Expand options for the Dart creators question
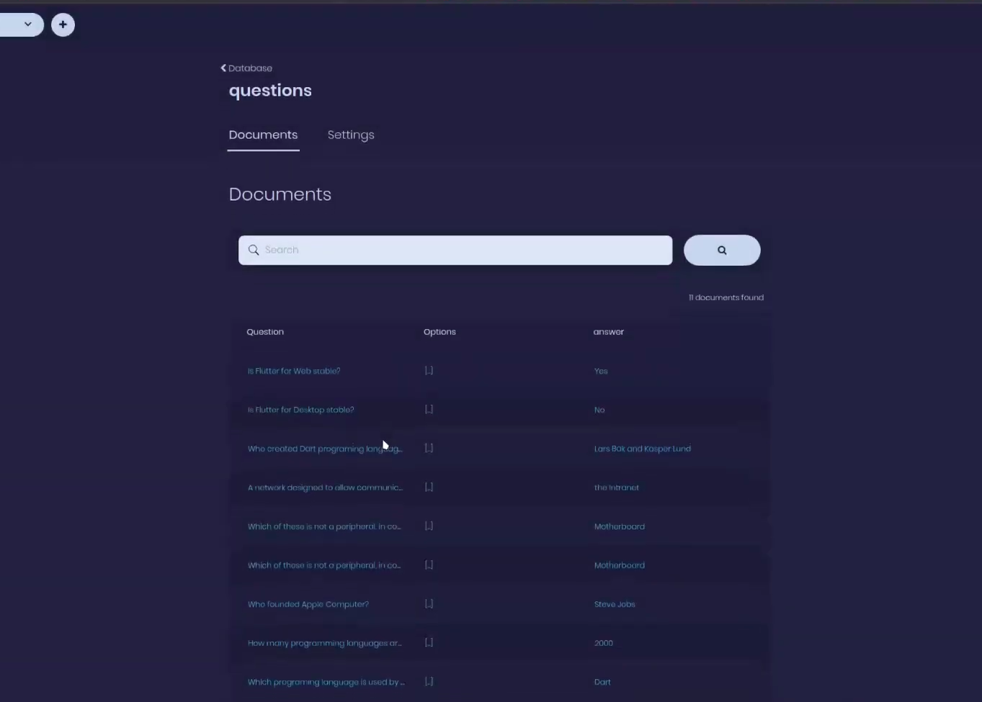This screenshot has width=982, height=702. pos(429,448)
